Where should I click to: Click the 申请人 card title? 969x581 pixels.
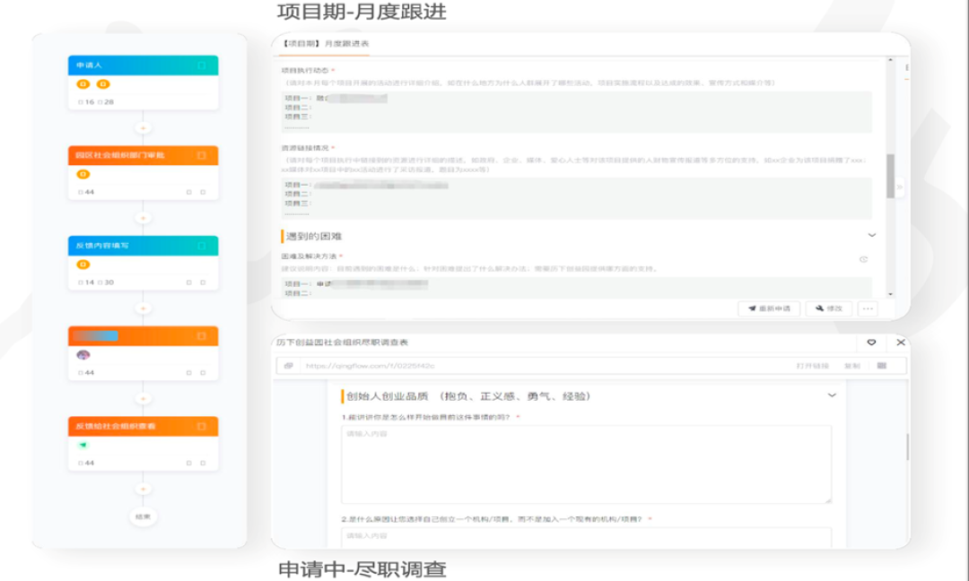point(89,65)
